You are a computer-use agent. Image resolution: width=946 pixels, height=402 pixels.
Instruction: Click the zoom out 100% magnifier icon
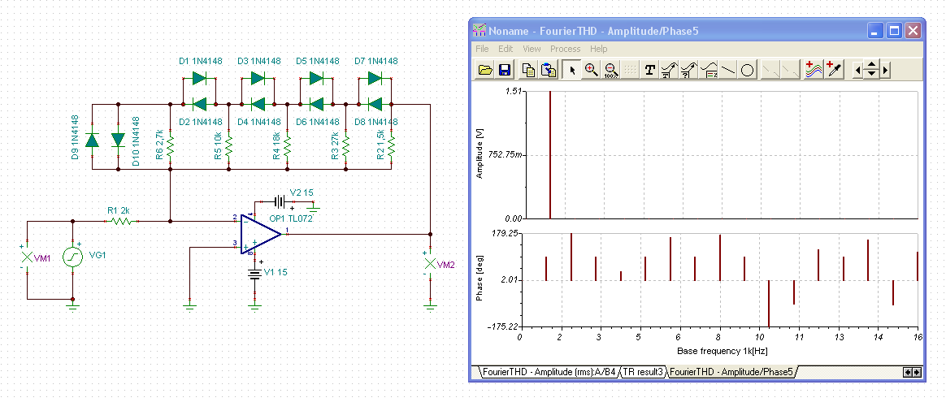click(x=610, y=71)
